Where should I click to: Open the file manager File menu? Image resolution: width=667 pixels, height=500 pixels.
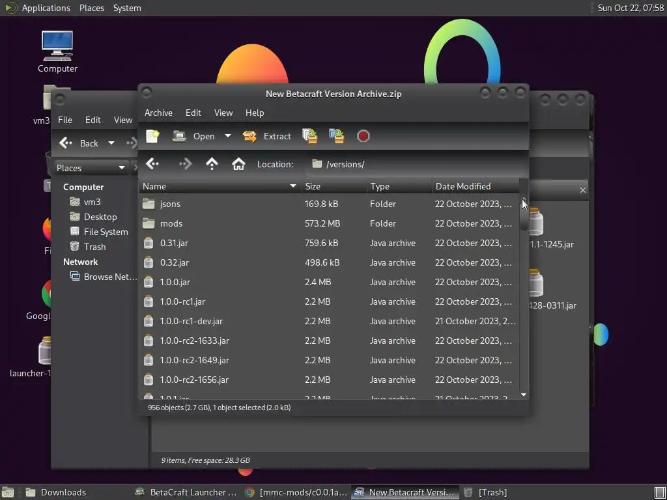tap(65, 120)
